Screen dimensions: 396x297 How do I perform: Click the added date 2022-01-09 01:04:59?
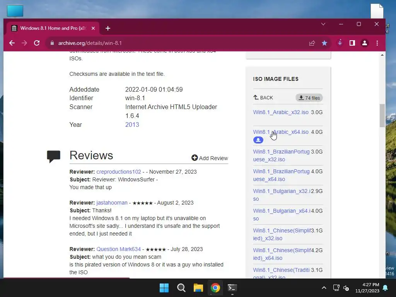pyautogui.click(x=154, y=89)
